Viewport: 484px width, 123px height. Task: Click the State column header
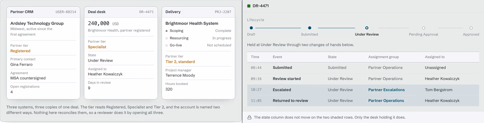332,57
